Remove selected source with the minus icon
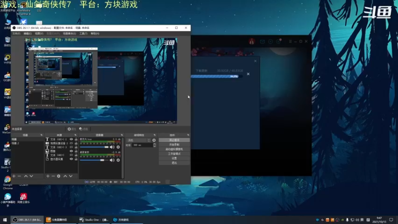 53,176
